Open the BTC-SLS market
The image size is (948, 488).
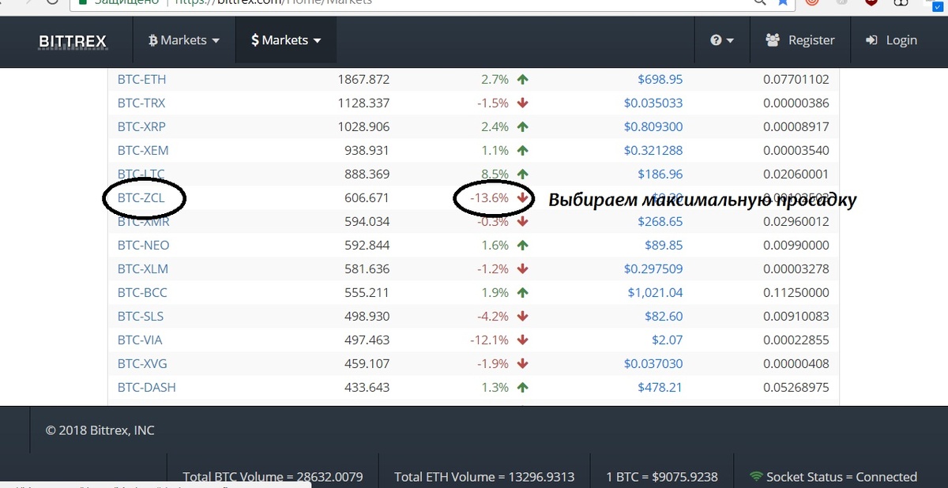click(x=141, y=317)
